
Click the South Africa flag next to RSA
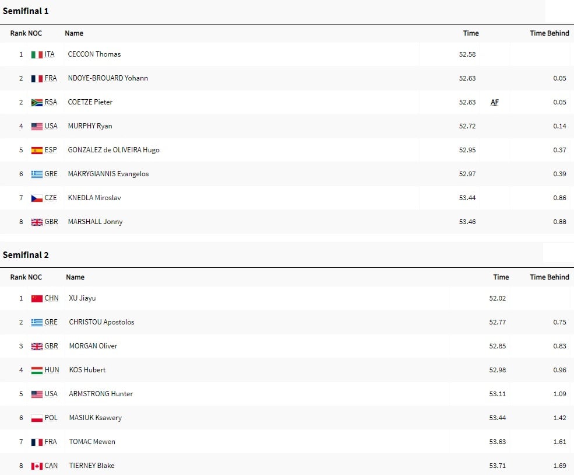pyautogui.click(x=37, y=103)
